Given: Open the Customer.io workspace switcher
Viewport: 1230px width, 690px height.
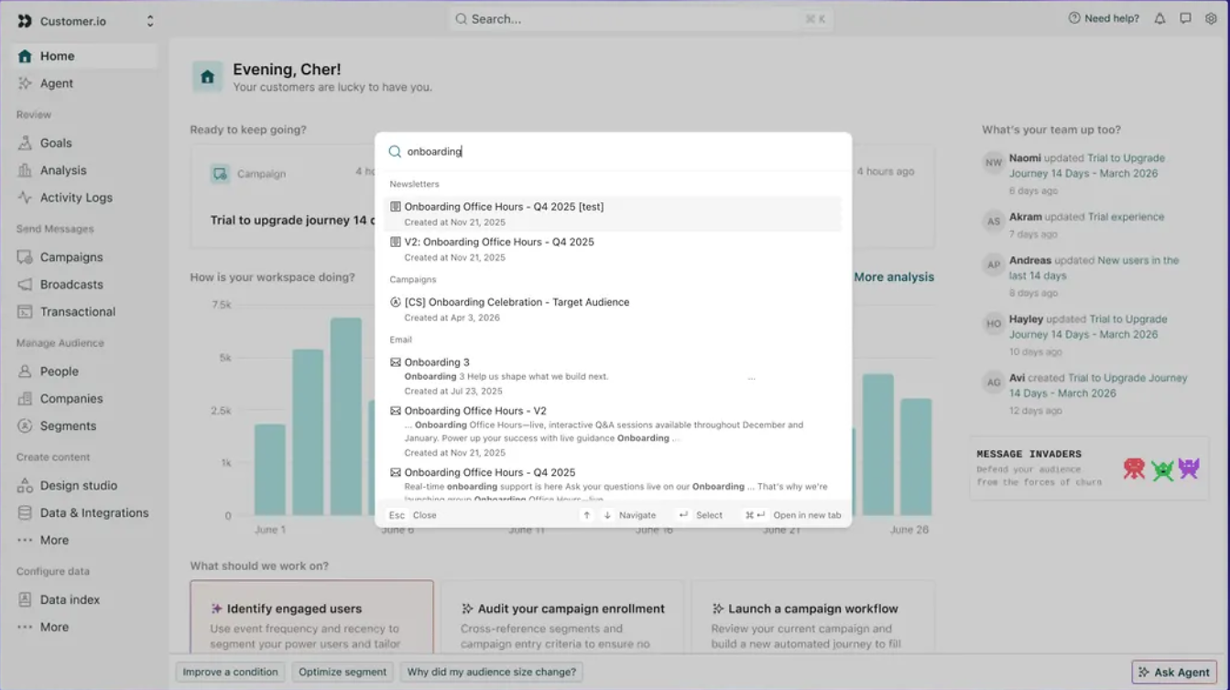Looking at the screenshot, I should pos(85,20).
